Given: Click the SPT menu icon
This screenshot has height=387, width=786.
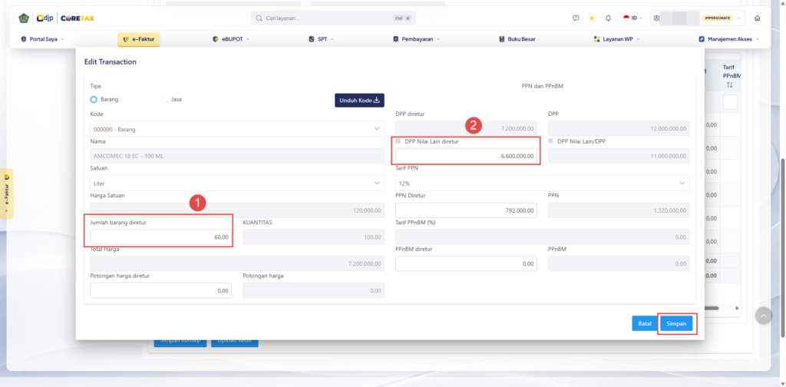Looking at the screenshot, I should (x=312, y=38).
